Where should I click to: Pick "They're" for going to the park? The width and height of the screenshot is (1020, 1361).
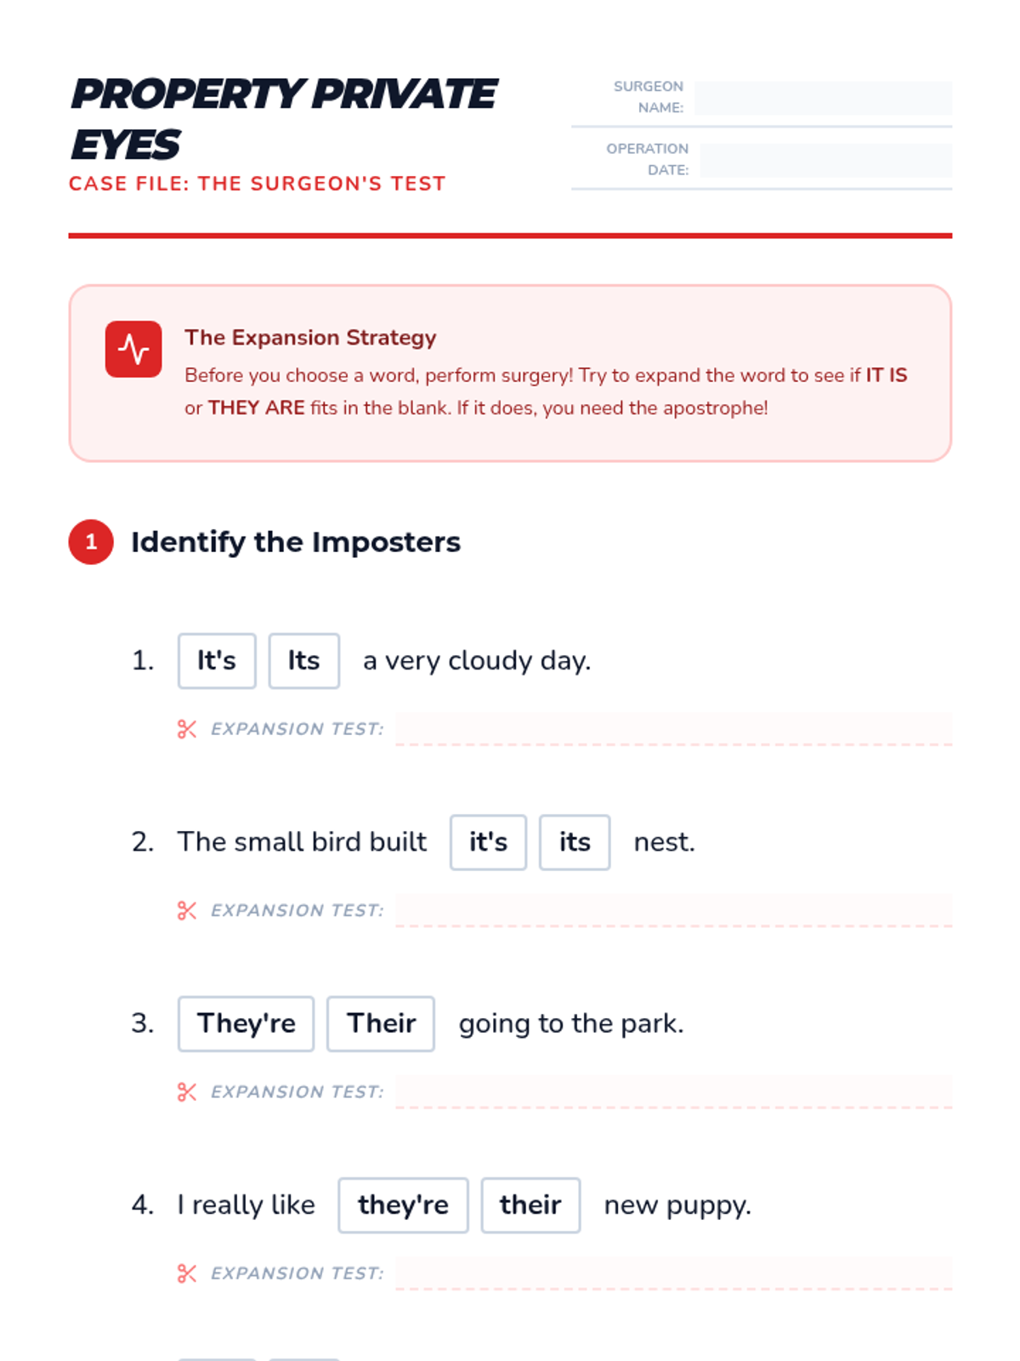(x=246, y=1023)
